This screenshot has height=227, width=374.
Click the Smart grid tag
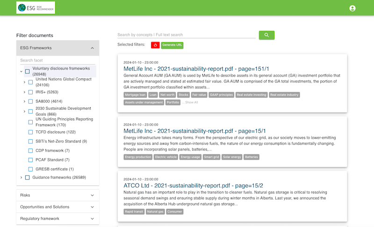[x=211, y=157]
